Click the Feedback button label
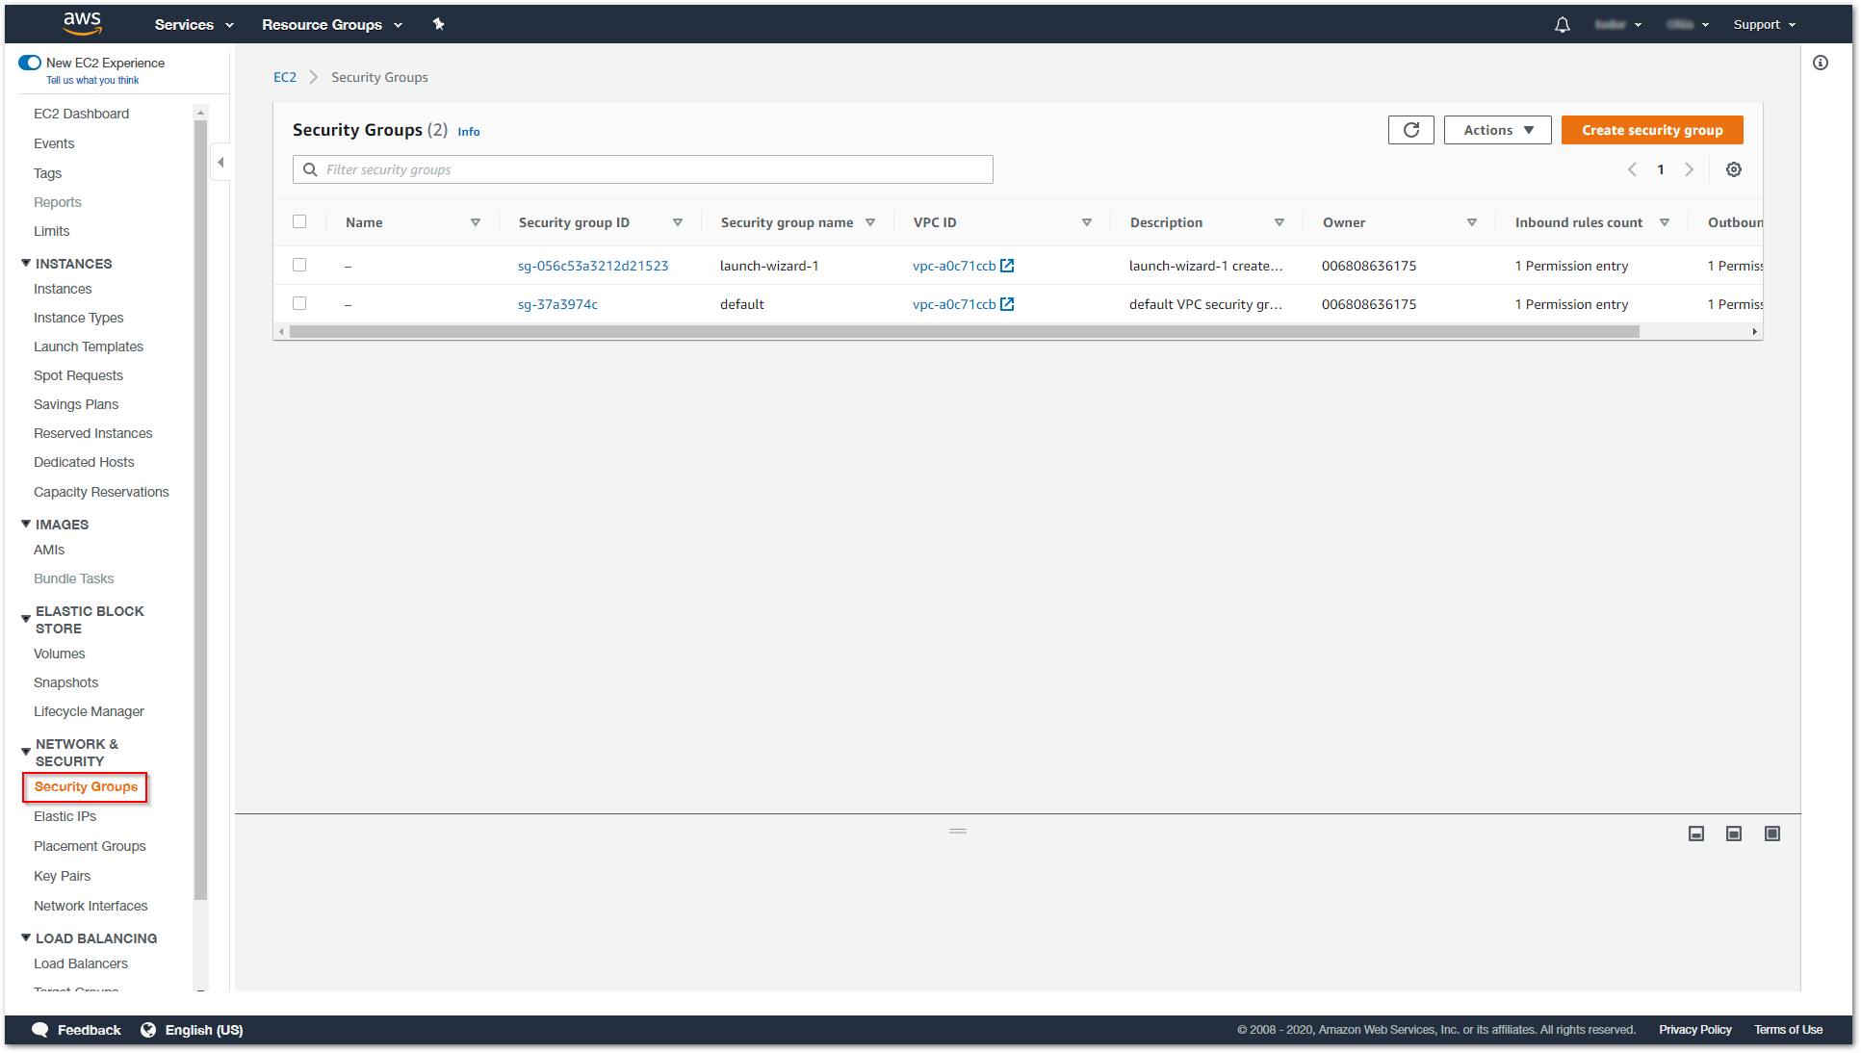The height and width of the screenshot is (1053, 1861). point(90,1030)
